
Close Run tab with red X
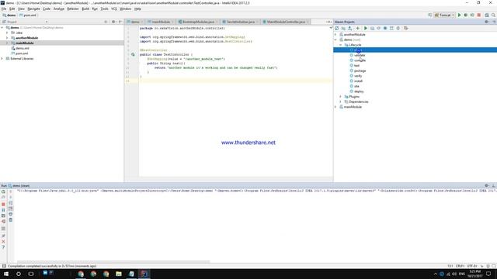coord(3,242)
